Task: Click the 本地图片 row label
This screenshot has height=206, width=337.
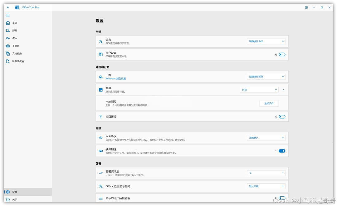Action: pos(111,102)
